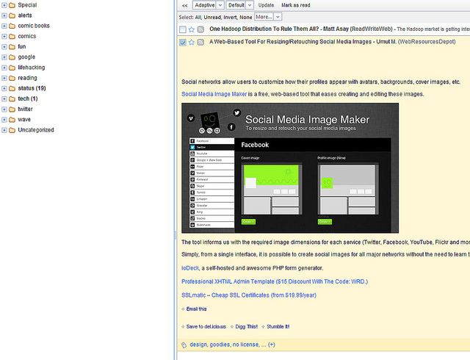Click the Email this link
This screenshot has height=360, width=470.
point(196,309)
